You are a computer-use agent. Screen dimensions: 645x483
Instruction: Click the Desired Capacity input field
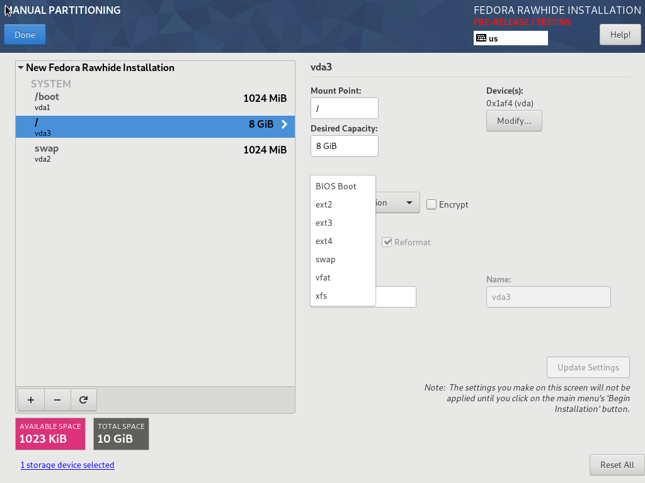[345, 146]
